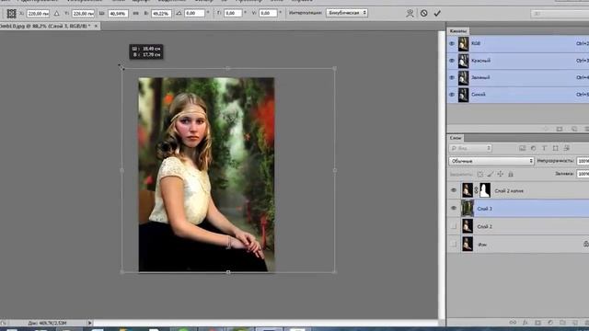Filter layers by pixel layers icon

pos(522,148)
